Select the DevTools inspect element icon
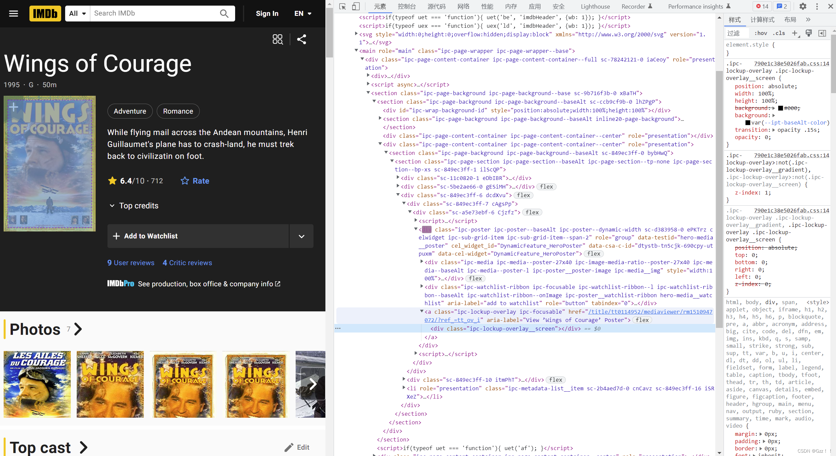The width and height of the screenshot is (836, 456). [343, 6]
